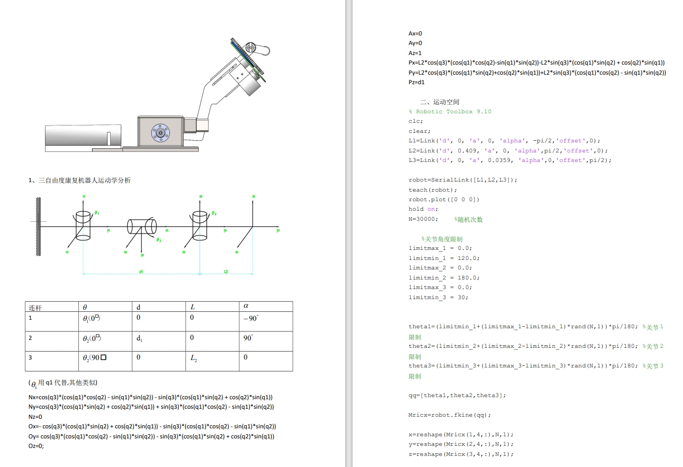Viewport: 683px width, 467px height.
Task: Click the '-90°' cell in link row 1
Action: pos(265,321)
